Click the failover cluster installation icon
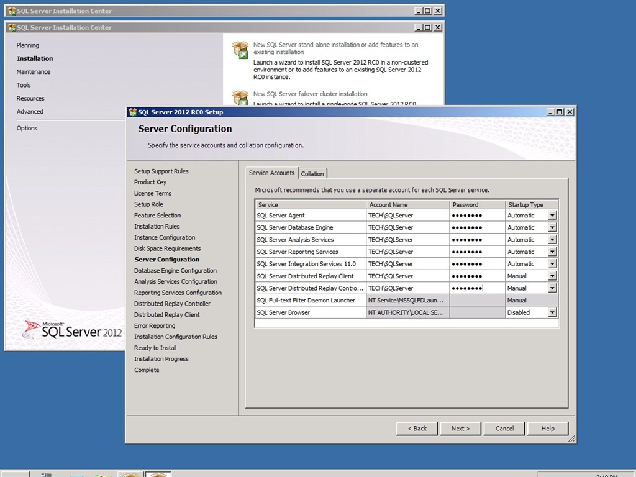The image size is (636, 477). click(x=240, y=98)
